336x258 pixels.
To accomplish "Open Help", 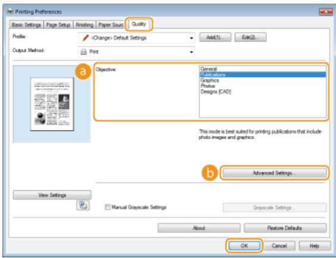I will pos(315,246).
